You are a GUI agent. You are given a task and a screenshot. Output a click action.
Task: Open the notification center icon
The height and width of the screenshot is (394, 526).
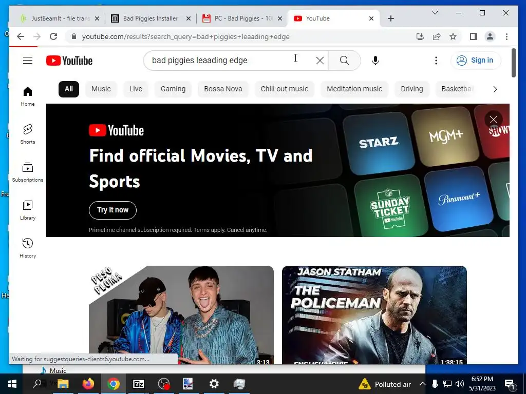coord(510,384)
